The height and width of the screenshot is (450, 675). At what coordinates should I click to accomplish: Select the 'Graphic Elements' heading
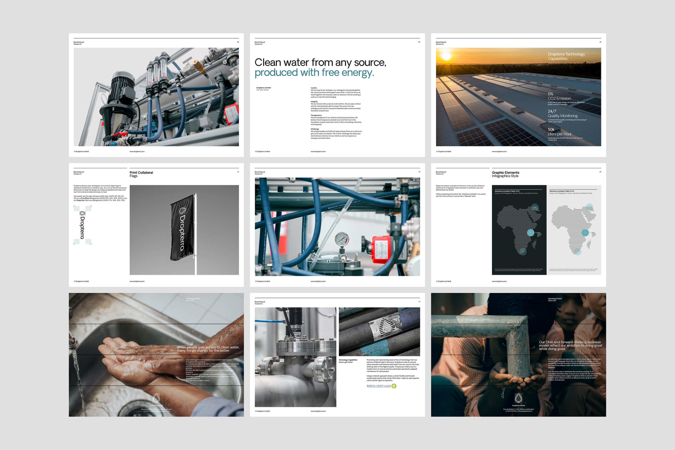click(505, 172)
